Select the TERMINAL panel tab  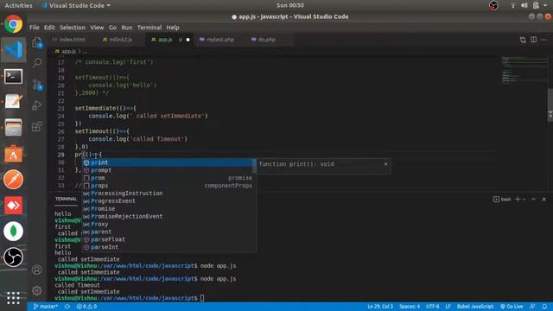click(x=66, y=199)
